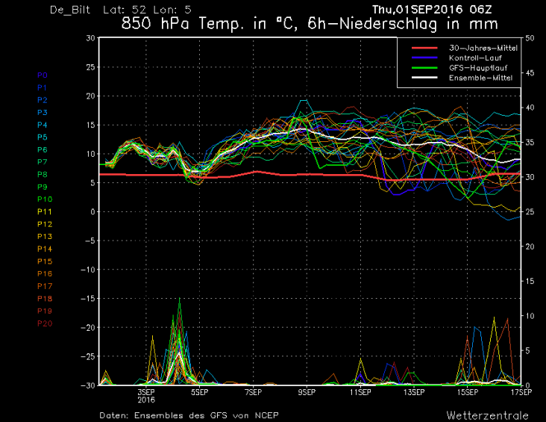Click the P9 ensemble member label

click(x=42, y=187)
